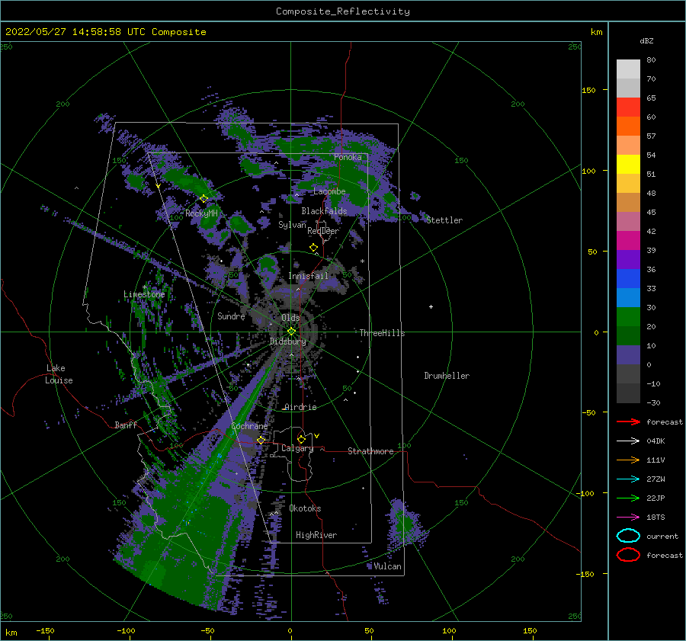Click the Strathmore city label
Screen dimensions: 686x641
point(370,451)
